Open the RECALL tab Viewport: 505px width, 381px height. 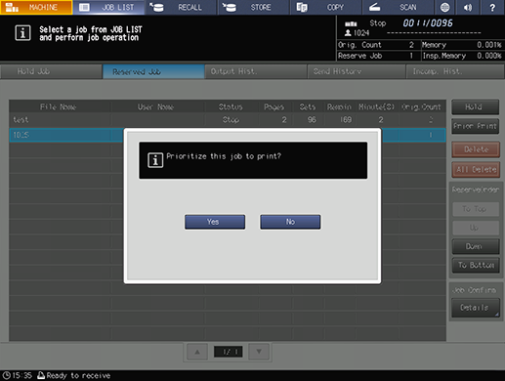(182, 7)
